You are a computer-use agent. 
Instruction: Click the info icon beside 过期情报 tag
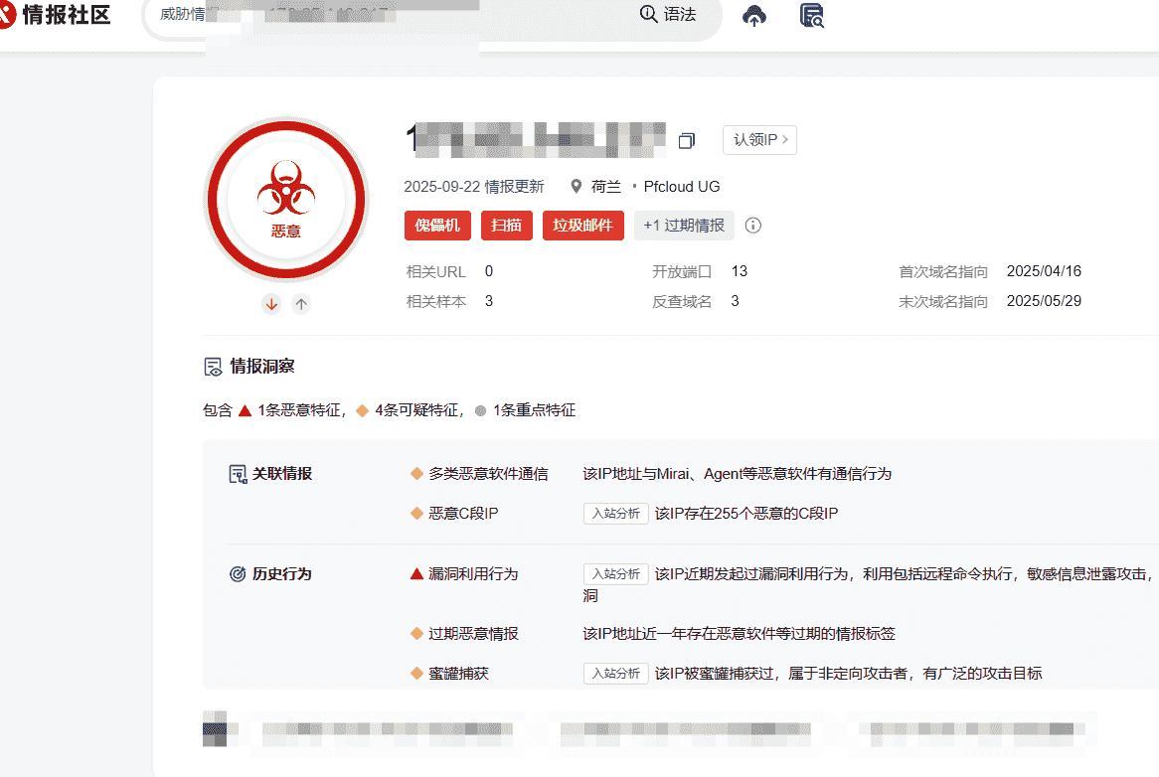[753, 226]
